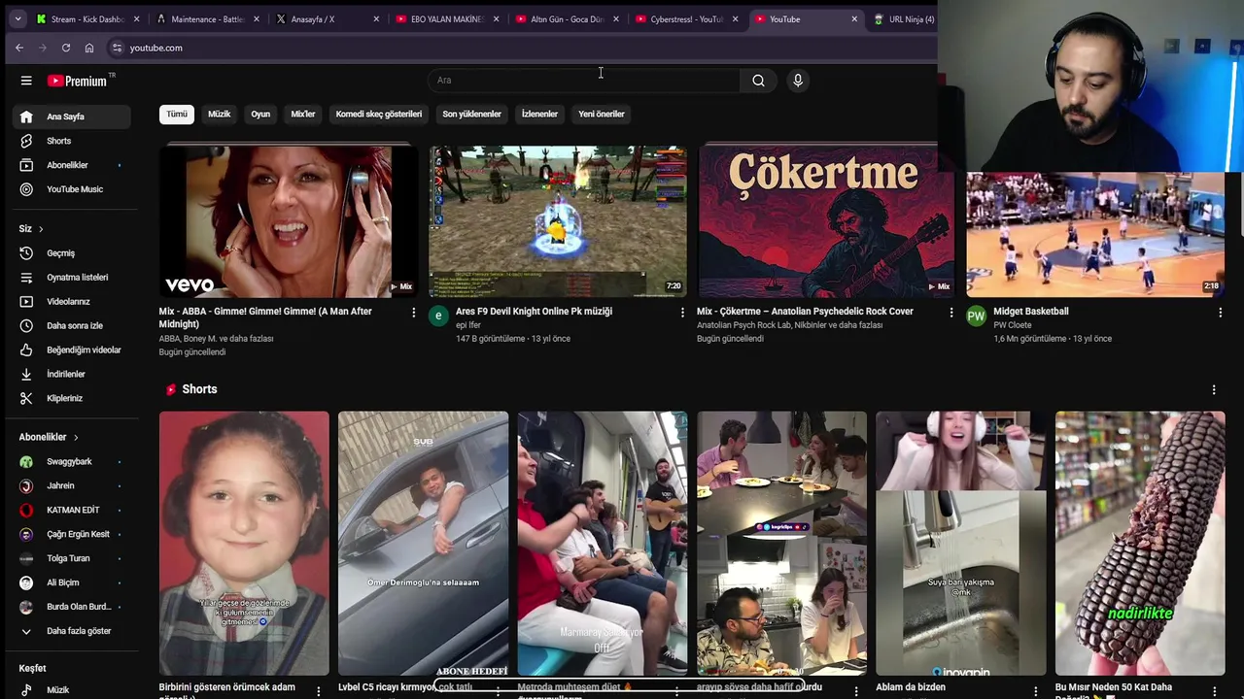Click the Ara search input field
Screen dimensions: 1244x699
click(x=583, y=81)
